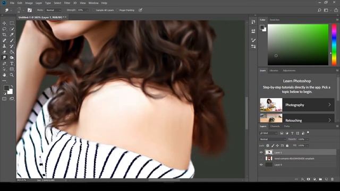Open the Tool Preset picker arrow
Screen dimensions: 340x191
point(11,10)
